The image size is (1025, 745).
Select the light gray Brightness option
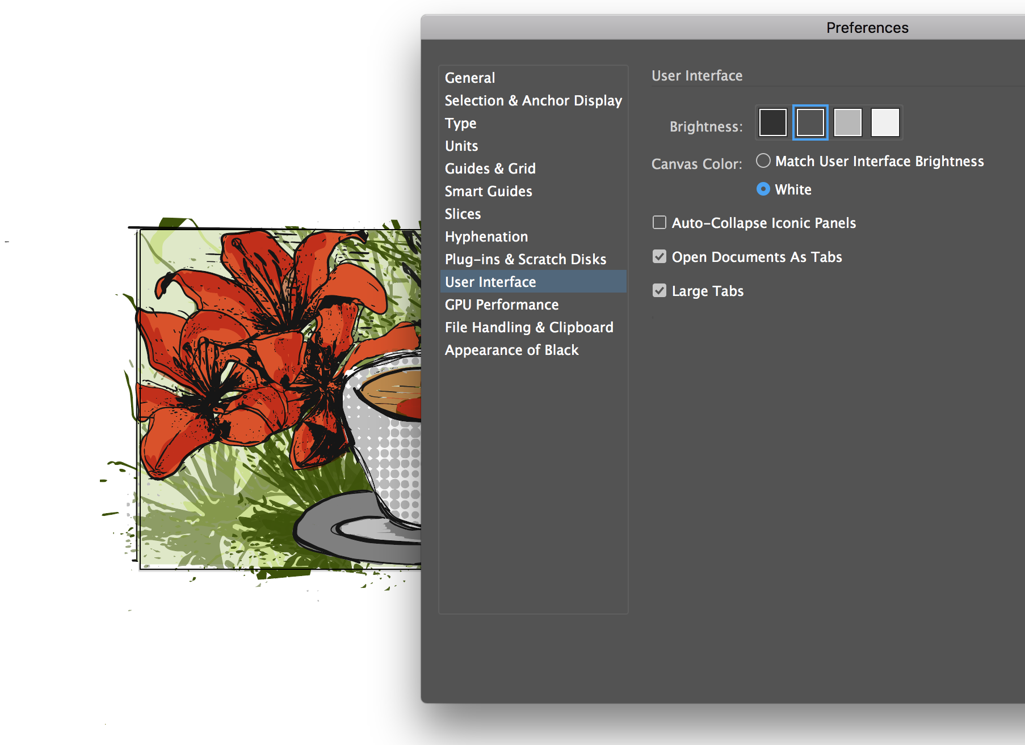click(x=847, y=122)
